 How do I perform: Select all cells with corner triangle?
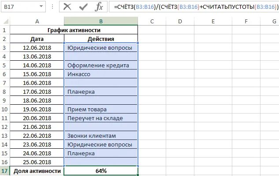coord(6,21)
